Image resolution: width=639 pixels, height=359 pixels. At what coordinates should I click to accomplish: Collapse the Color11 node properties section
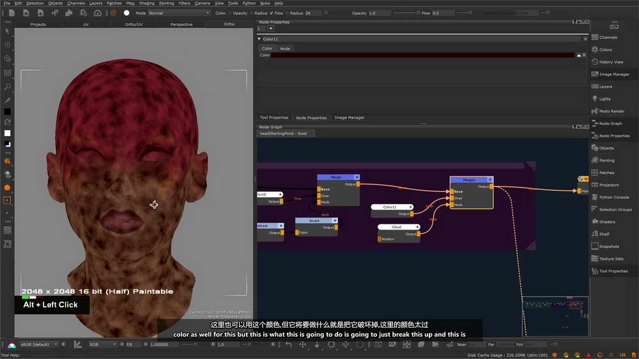tap(259, 39)
